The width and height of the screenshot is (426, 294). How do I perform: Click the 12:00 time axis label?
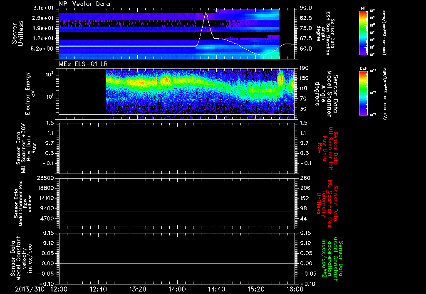[59, 289]
